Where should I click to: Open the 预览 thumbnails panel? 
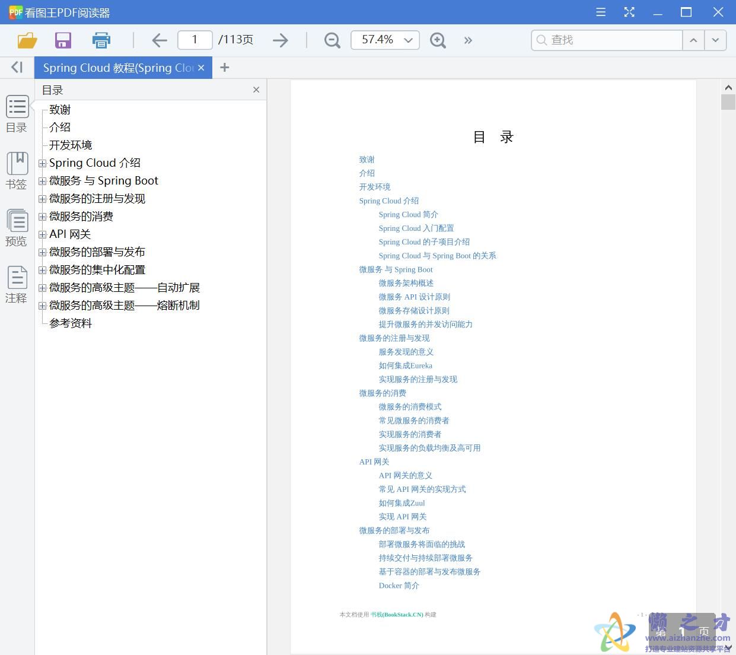(x=17, y=228)
